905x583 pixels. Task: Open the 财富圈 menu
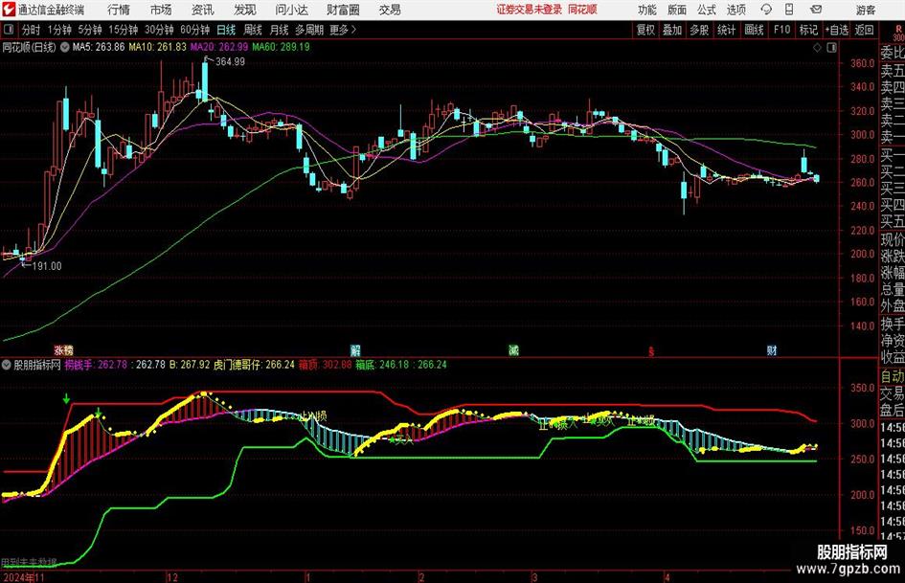343,10
